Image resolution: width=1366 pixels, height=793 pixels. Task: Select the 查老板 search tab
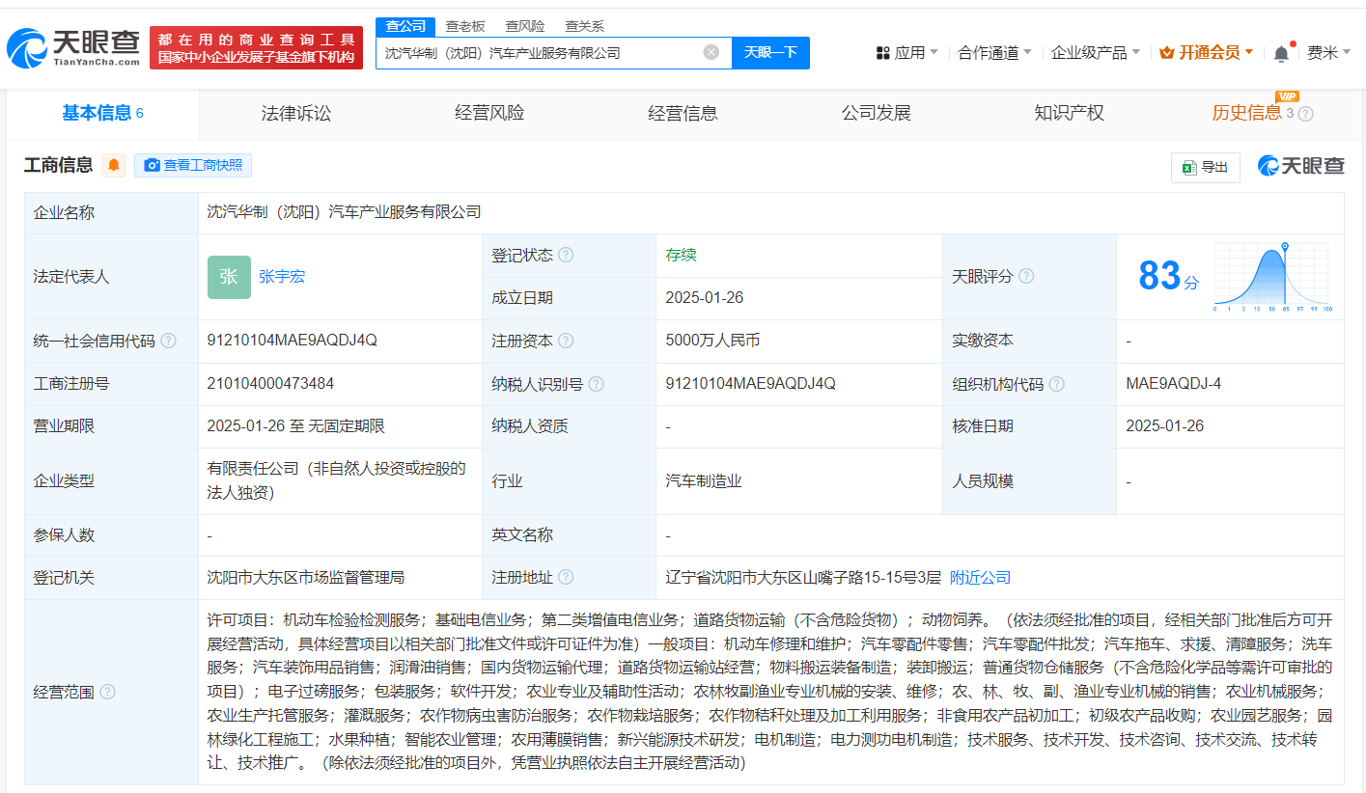point(465,26)
